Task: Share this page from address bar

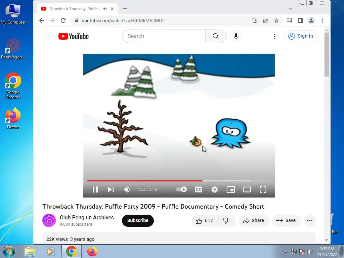Action: (266, 20)
